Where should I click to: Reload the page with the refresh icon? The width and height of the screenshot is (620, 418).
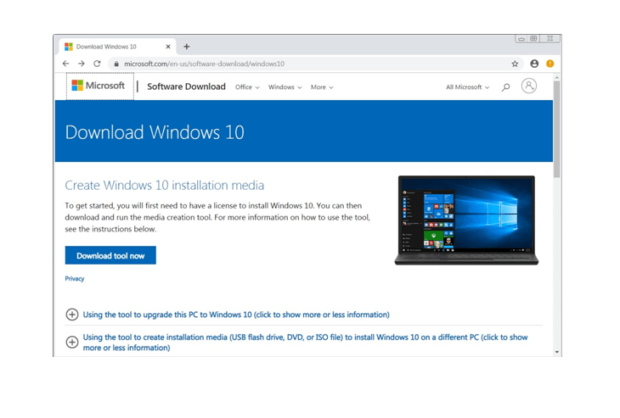(97, 64)
